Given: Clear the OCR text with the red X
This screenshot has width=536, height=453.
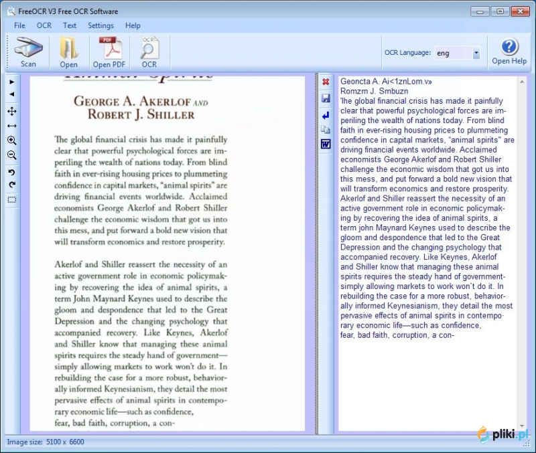Looking at the screenshot, I should coord(326,82).
